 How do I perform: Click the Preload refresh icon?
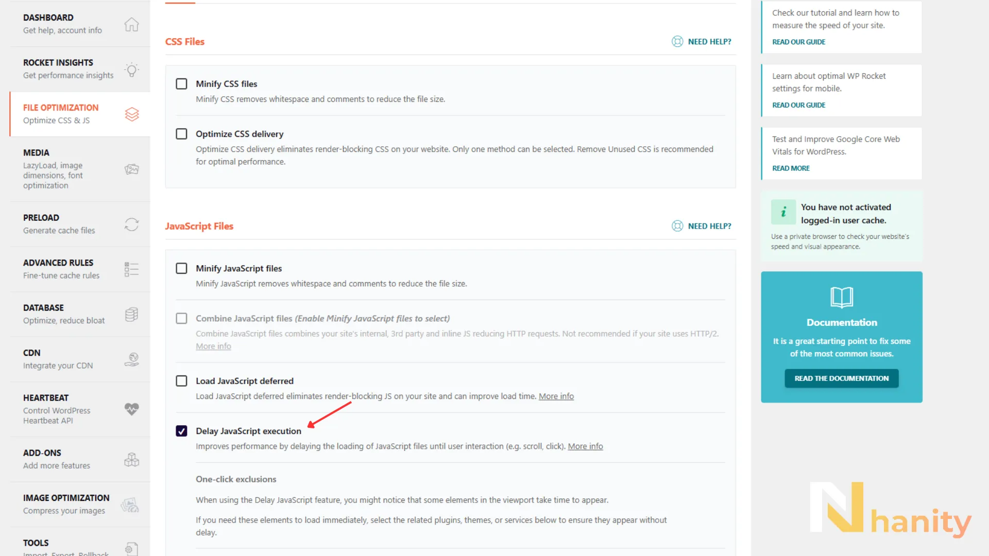(x=132, y=224)
